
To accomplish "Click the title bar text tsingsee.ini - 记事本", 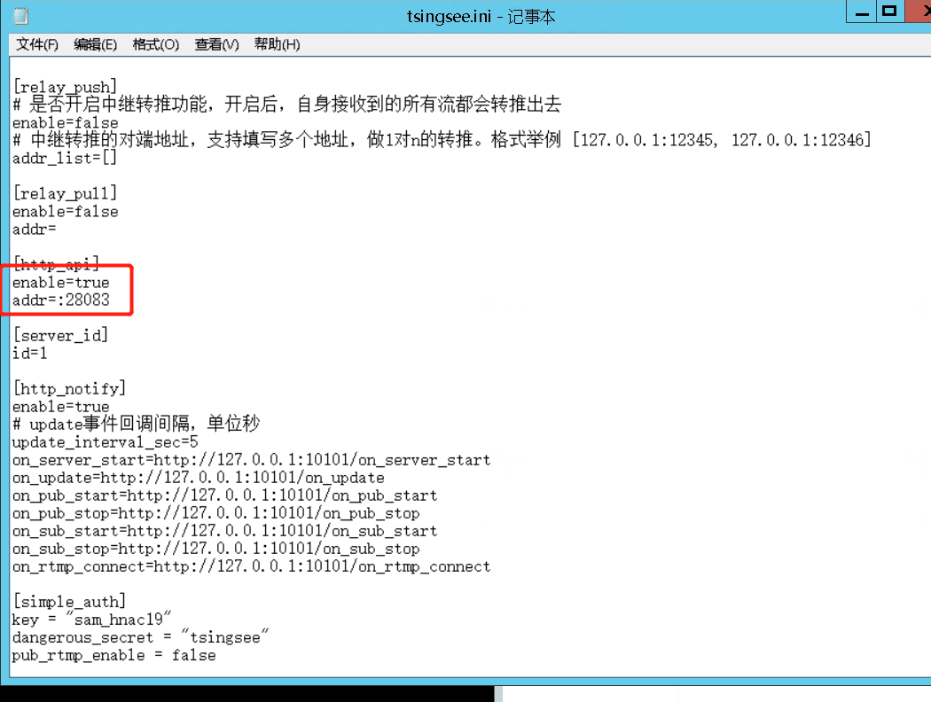I will click(x=481, y=17).
